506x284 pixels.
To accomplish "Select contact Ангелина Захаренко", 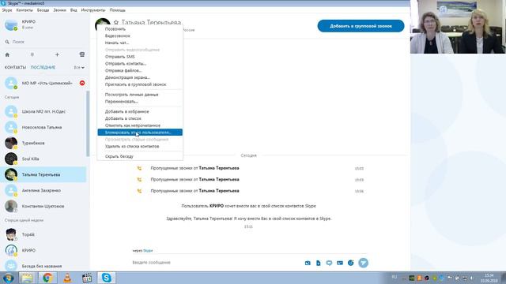I will point(43,190).
